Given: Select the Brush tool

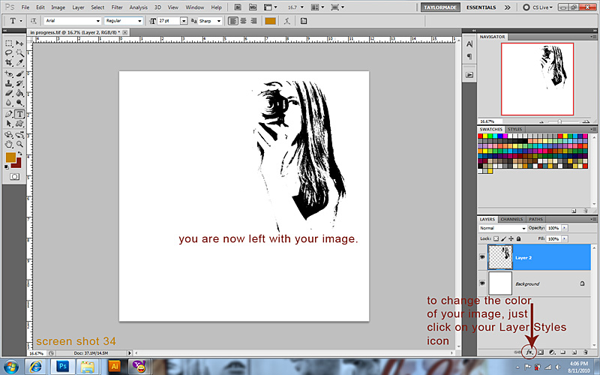Looking at the screenshot, I should tap(19, 73).
